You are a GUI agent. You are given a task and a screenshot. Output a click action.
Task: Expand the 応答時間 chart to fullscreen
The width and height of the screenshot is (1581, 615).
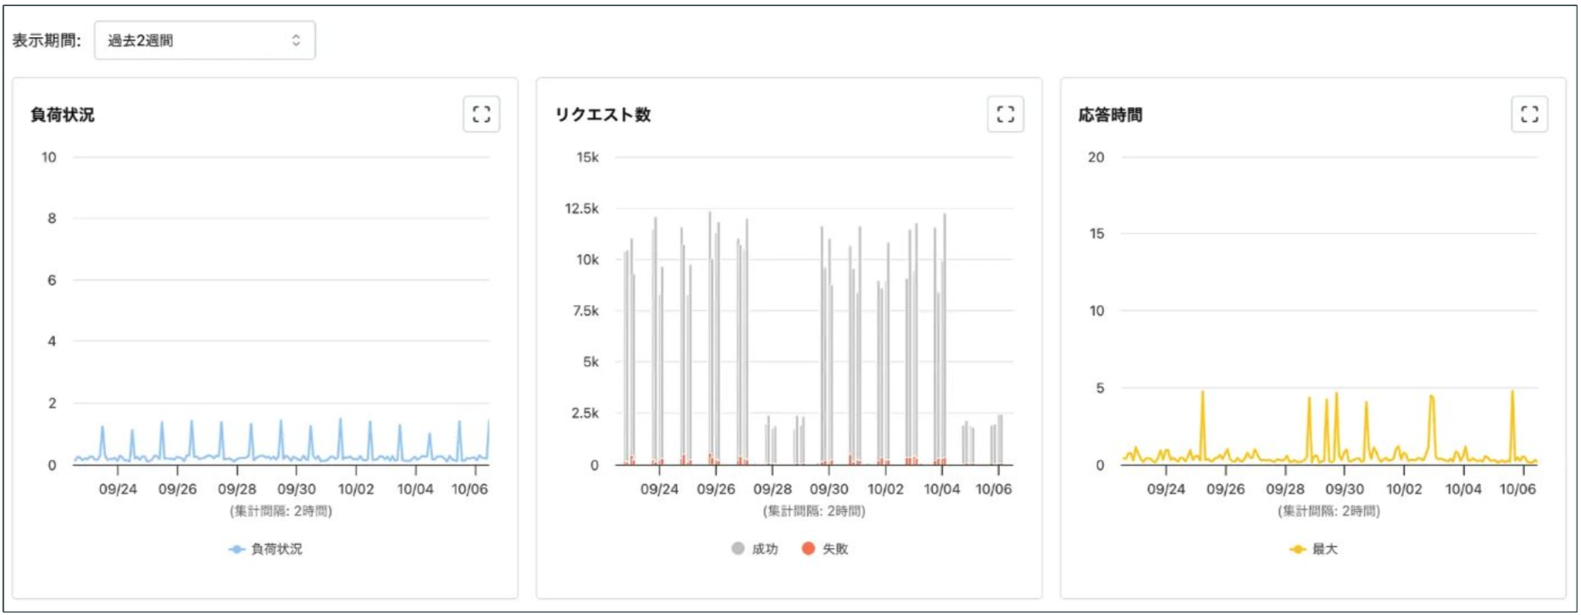coord(1529,114)
